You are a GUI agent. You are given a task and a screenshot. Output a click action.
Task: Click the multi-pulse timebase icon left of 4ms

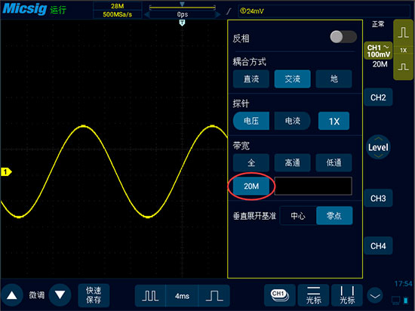150,296
